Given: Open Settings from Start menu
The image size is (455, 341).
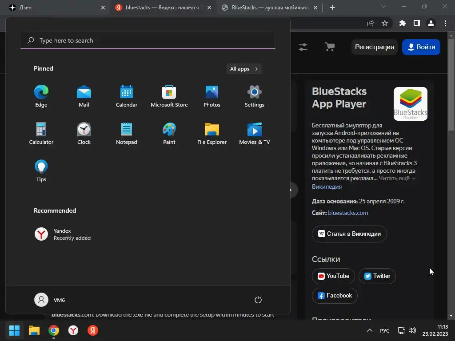Looking at the screenshot, I should tap(255, 96).
